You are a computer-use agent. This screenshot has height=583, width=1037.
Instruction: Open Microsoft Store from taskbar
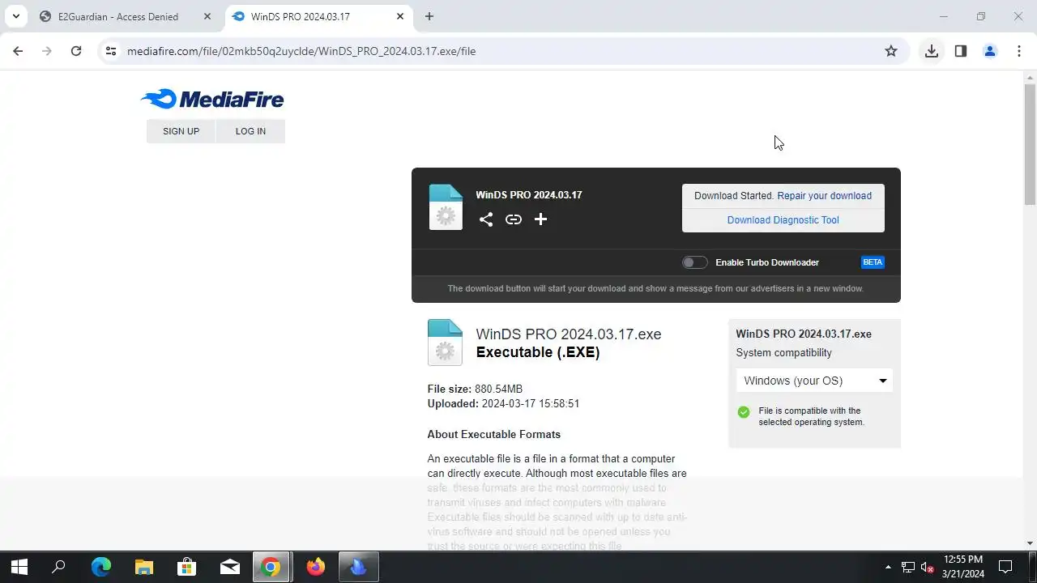(187, 567)
